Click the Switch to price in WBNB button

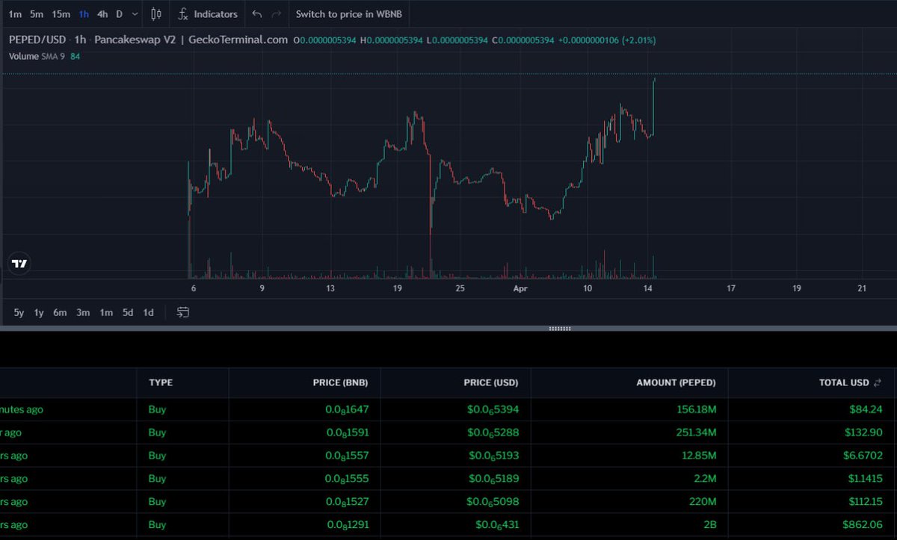349,13
